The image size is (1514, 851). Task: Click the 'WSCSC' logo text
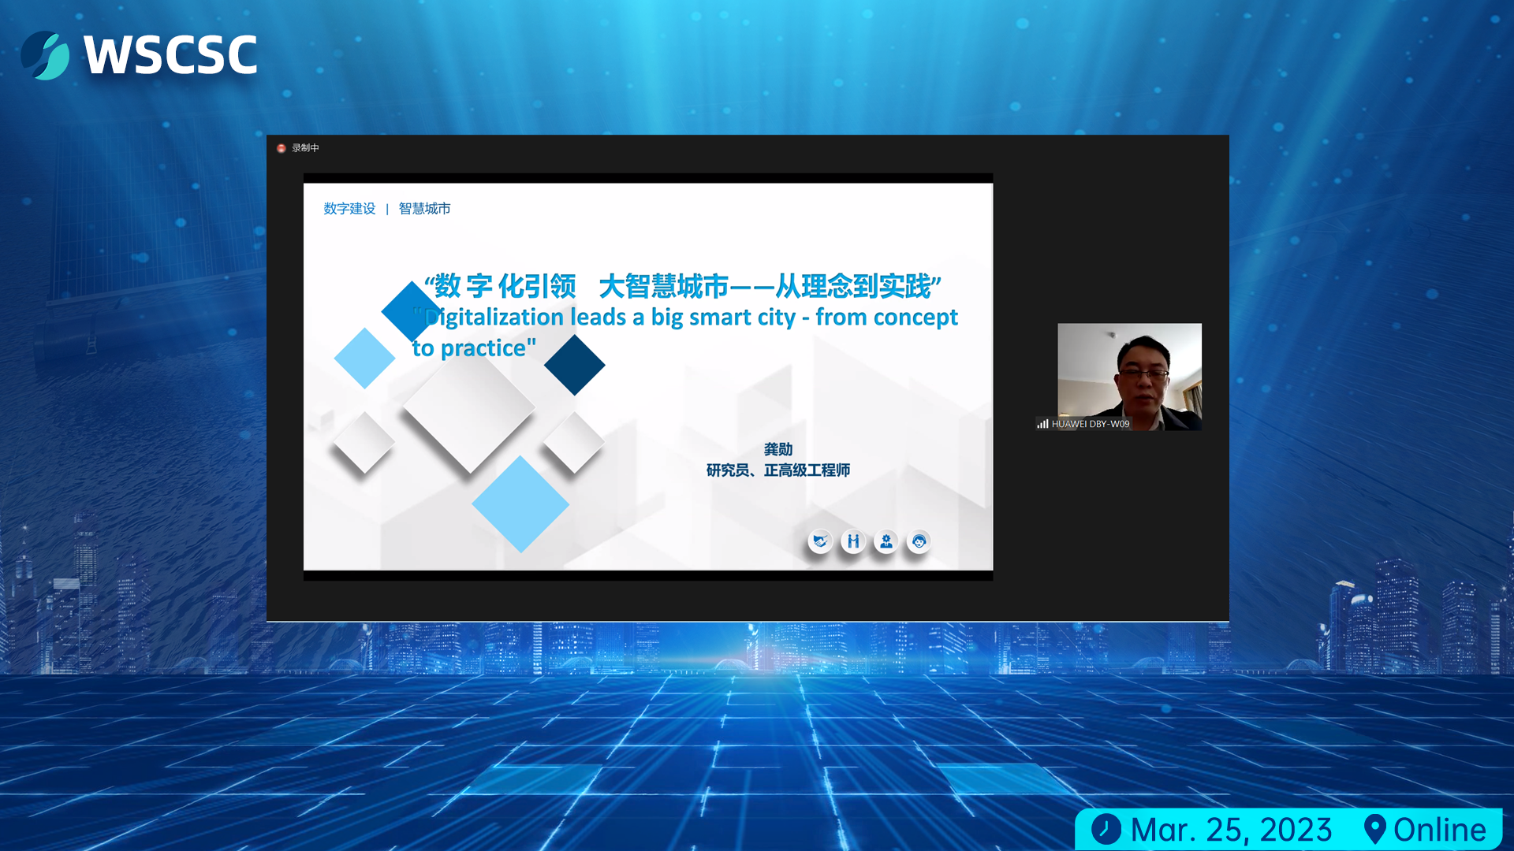tap(170, 55)
